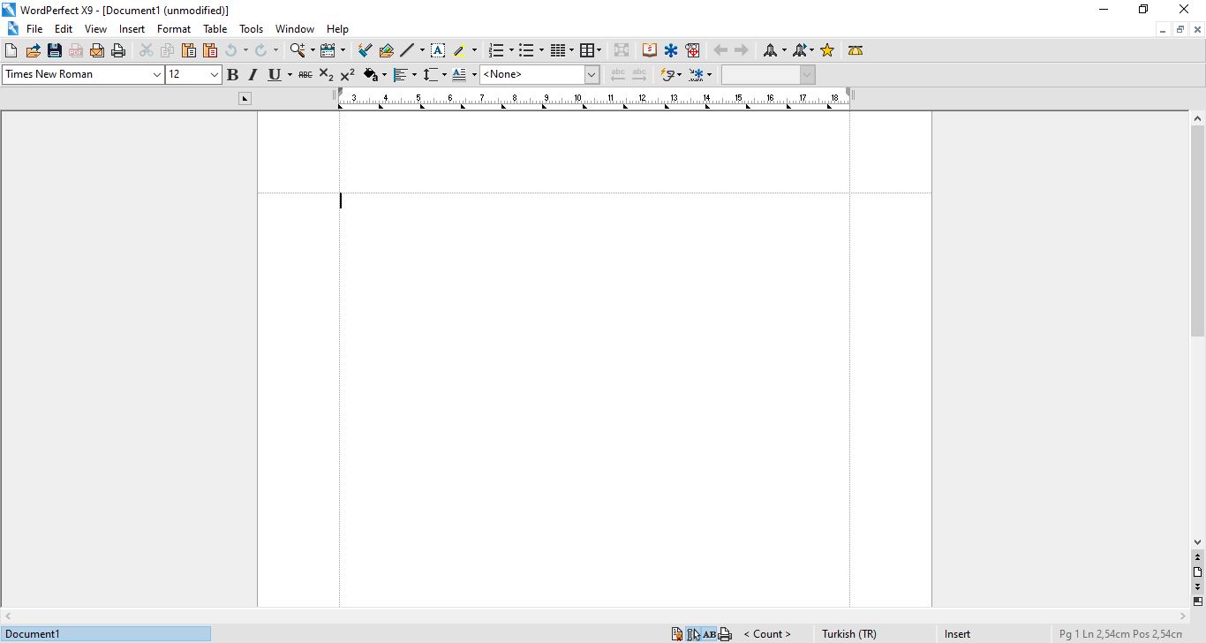The height and width of the screenshot is (643, 1206).
Task: Click the Paste clipboard icon
Action: (189, 50)
